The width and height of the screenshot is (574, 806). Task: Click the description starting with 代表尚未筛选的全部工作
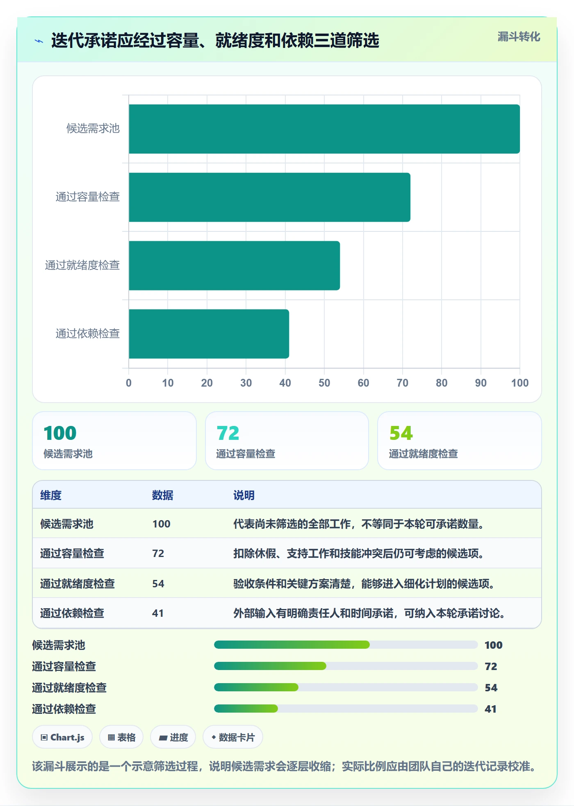[359, 524]
